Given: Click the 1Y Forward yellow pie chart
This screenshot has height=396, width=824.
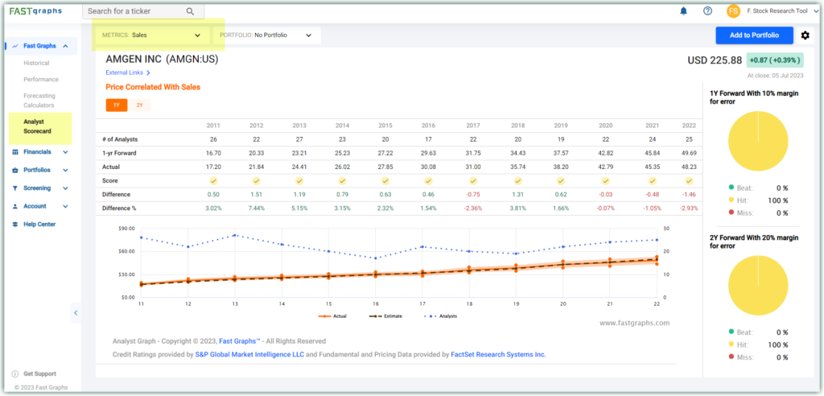Looking at the screenshot, I should tap(758, 141).
